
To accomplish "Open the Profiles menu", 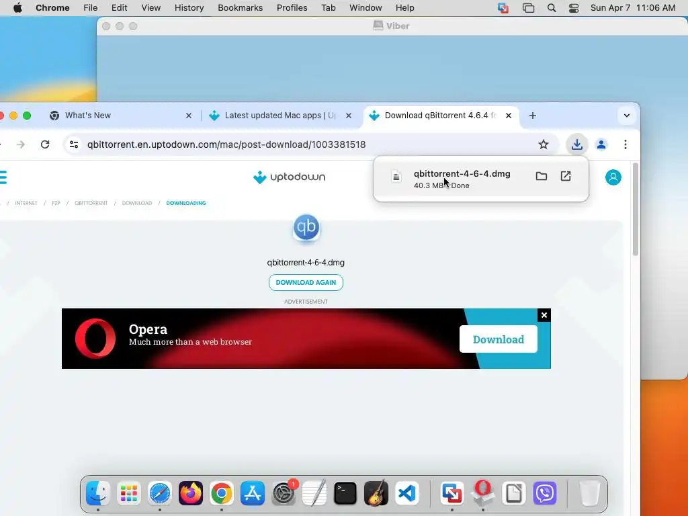I will pos(292,8).
